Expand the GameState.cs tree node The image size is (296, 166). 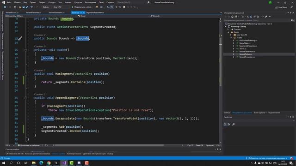point(234,43)
